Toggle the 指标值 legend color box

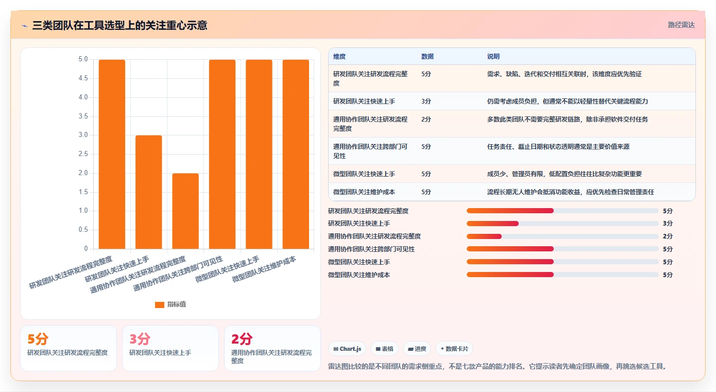point(160,304)
